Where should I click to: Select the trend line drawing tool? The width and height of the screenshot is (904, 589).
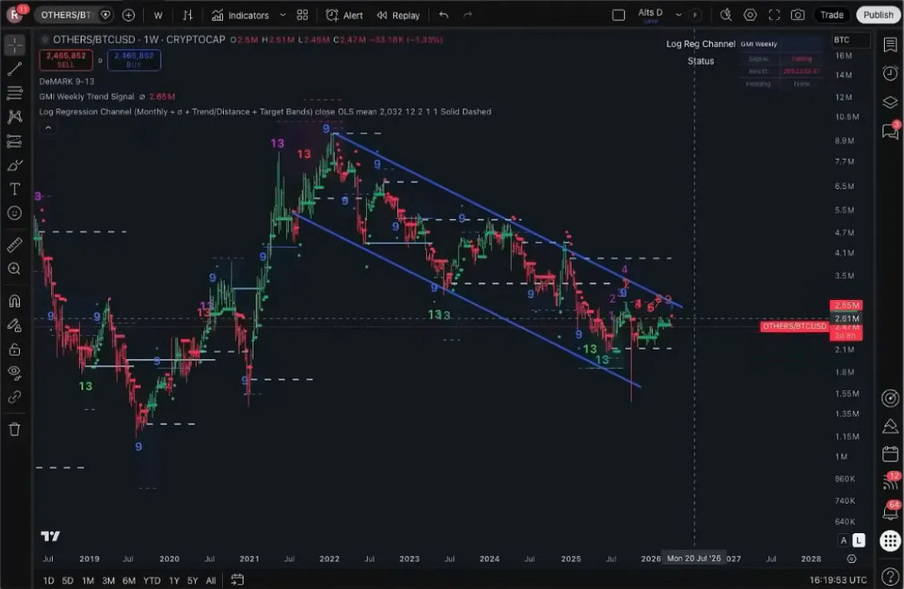(x=14, y=69)
